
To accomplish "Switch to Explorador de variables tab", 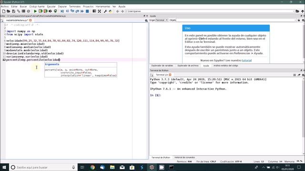I will pyautogui.click(x=162, y=66).
